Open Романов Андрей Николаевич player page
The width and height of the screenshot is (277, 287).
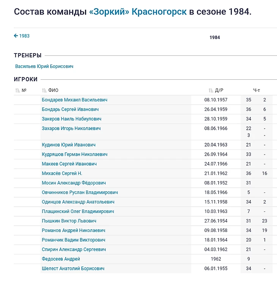tap(74, 230)
